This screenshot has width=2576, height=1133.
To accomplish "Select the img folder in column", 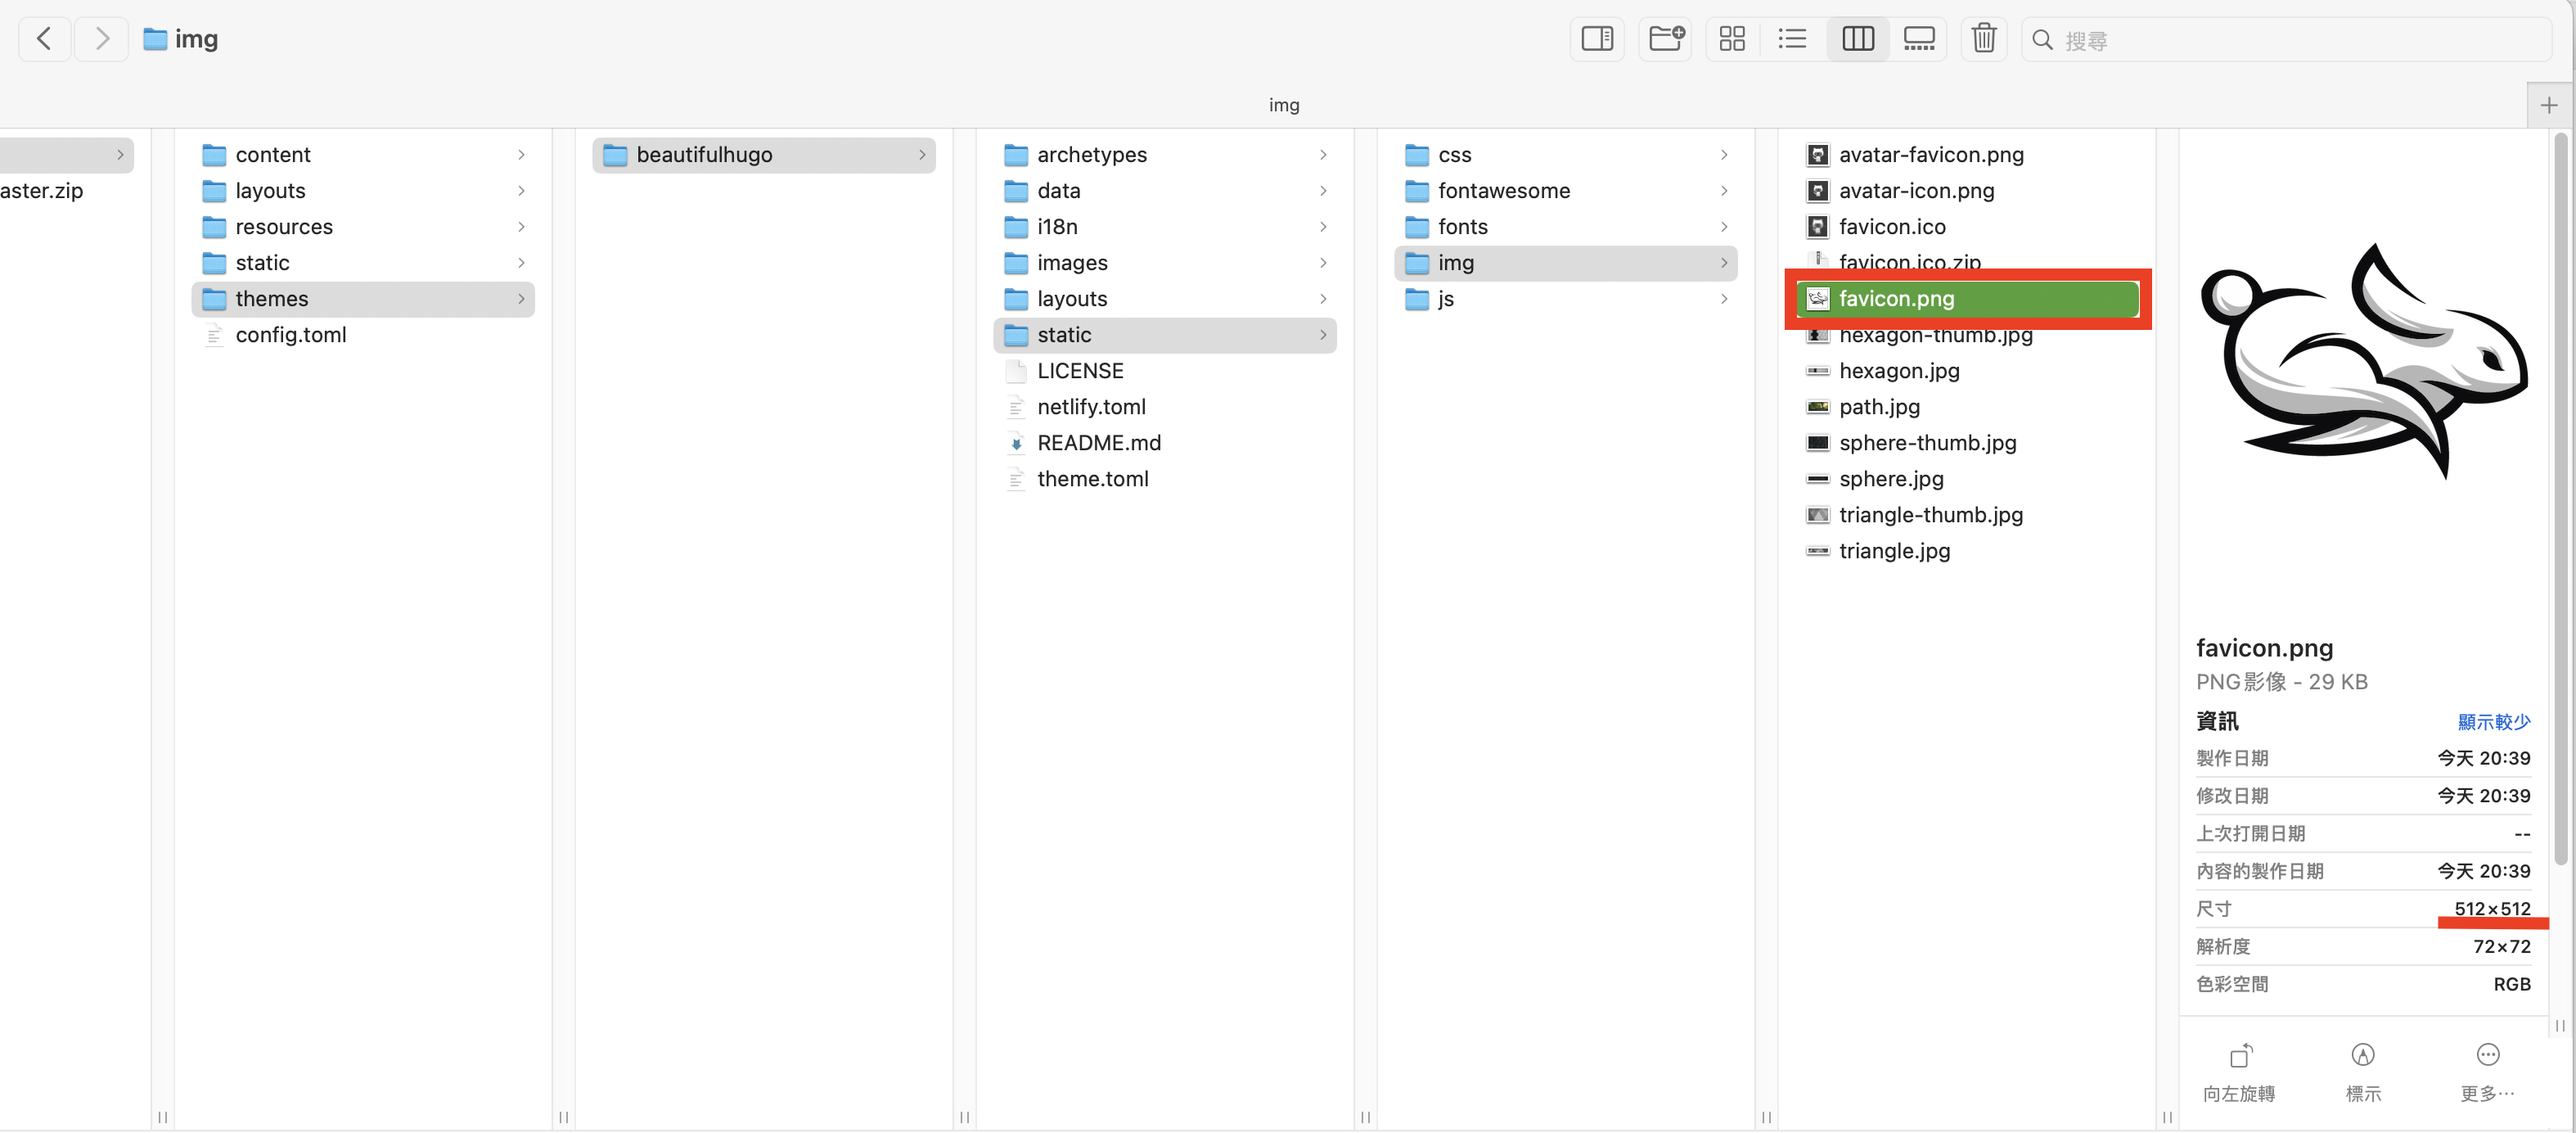I will pos(1566,263).
